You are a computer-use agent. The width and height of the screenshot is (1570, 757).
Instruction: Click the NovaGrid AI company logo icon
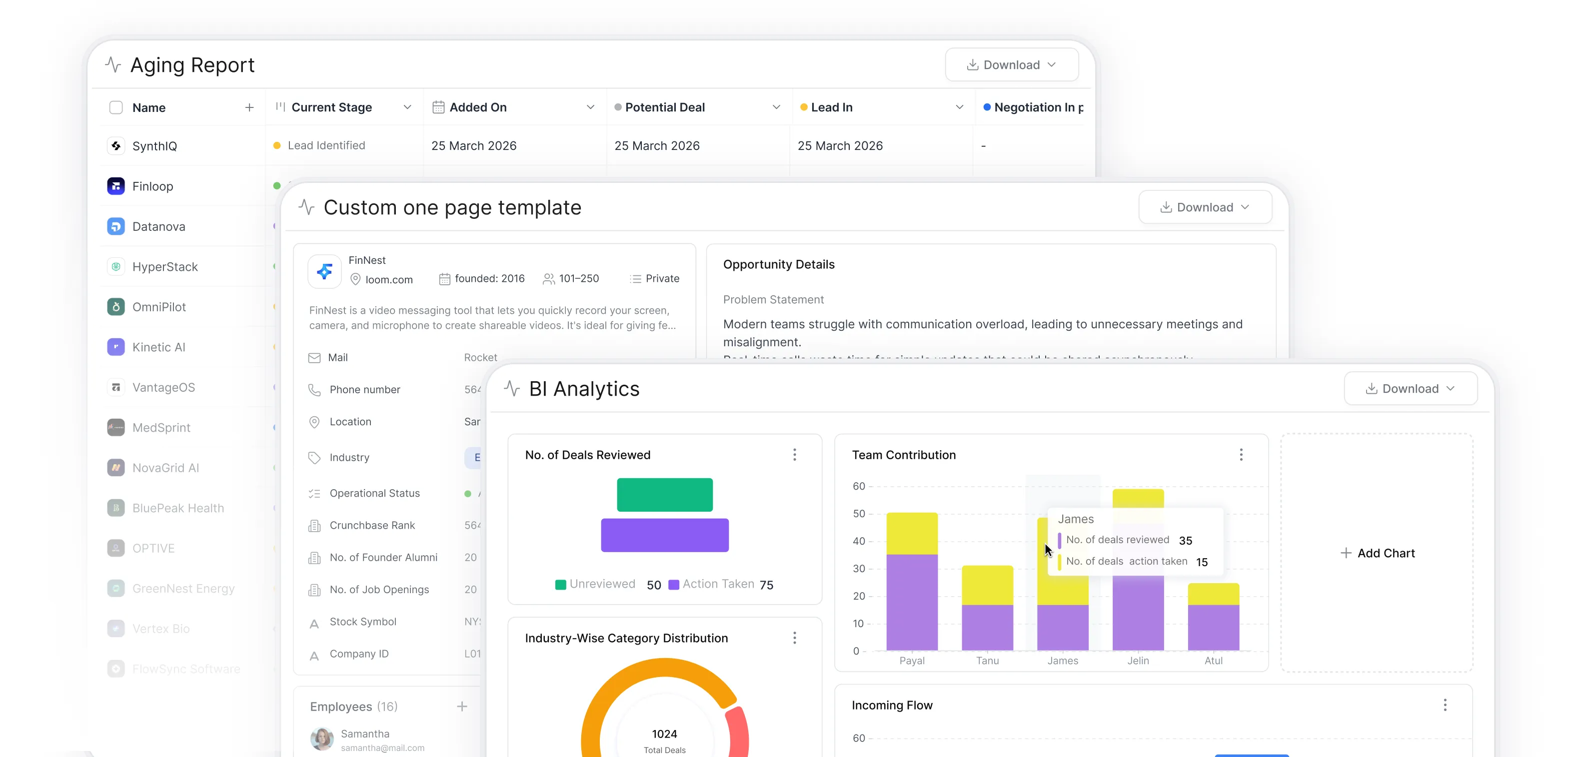tap(116, 468)
